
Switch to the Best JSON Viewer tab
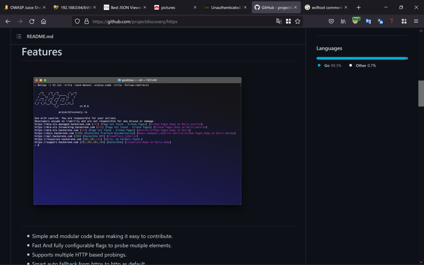(125, 7)
